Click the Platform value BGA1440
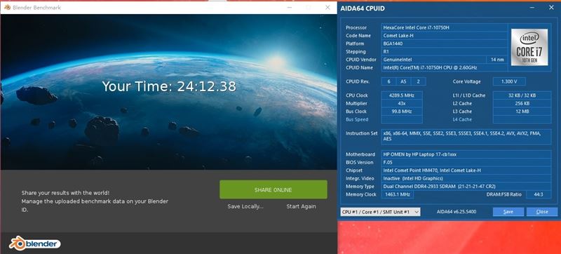This screenshot has width=561, height=254. 445,44
